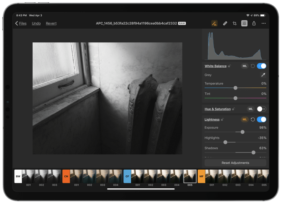The width and height of the screenshot is (282, 204).
Task: Expand the Hue & Saturation section
Action: click(x=218, y=109)
